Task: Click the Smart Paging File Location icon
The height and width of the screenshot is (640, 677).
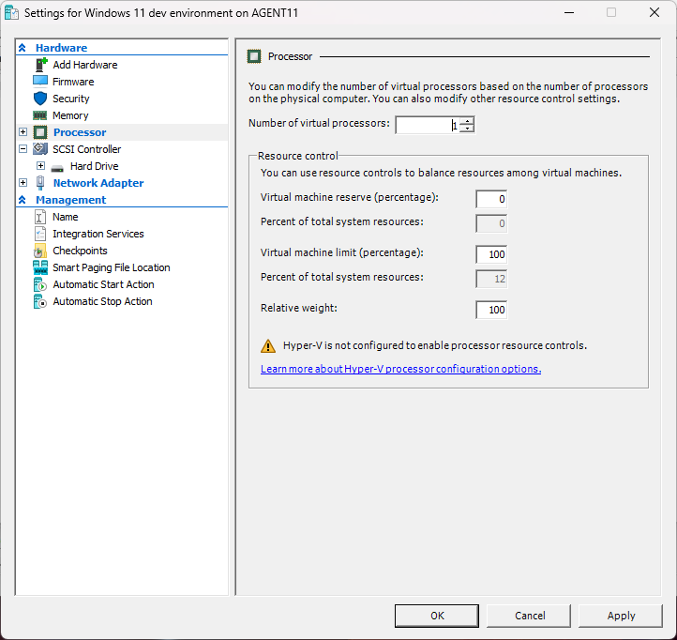Action: click(40, 267)
